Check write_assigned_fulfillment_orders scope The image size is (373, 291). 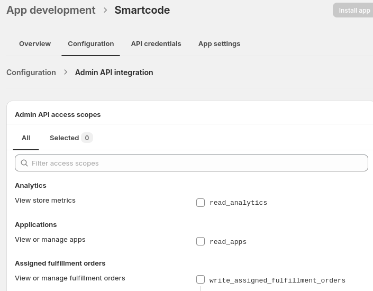(x=201, y=279)
